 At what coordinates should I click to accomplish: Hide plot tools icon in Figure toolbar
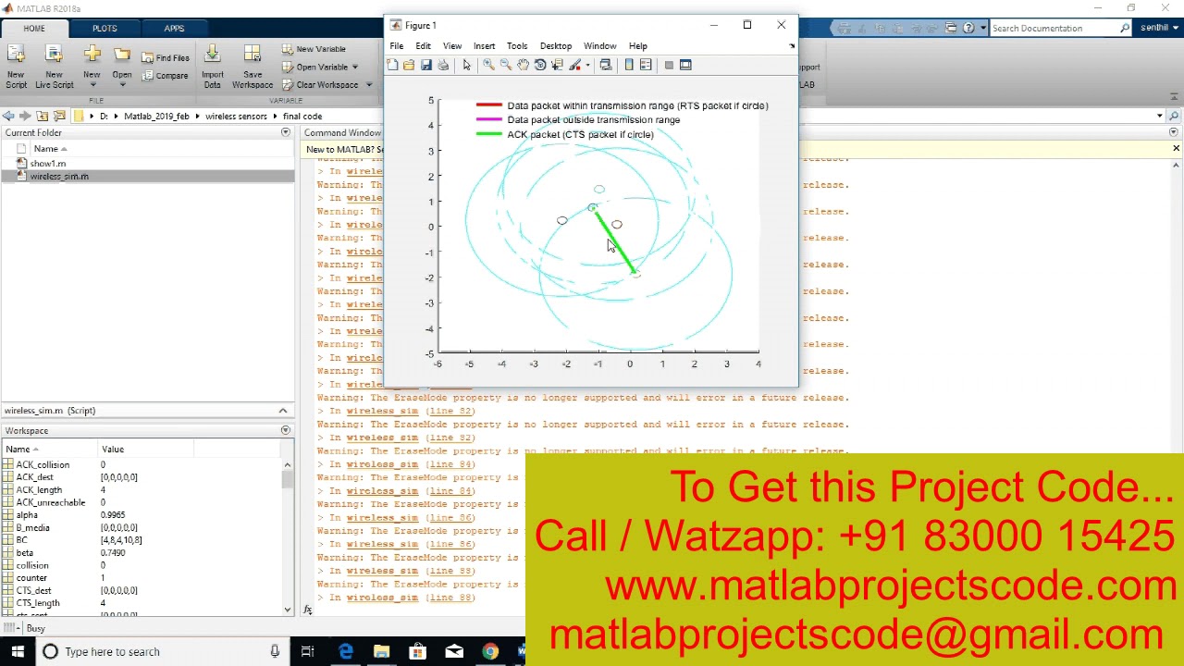pos(669,65)
